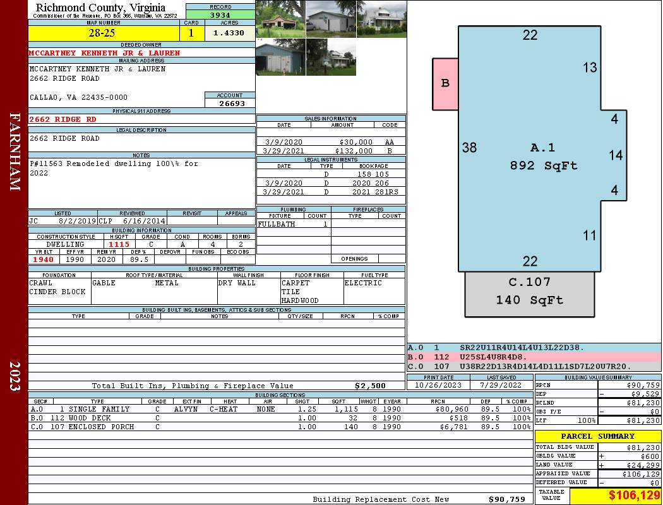The height and width of the screenshot is (505, 663).
Task: Open the blue garage building photo
Action: point(280,57)
